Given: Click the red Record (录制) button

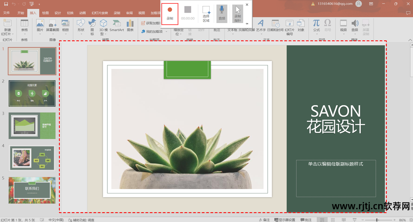Looking at the screenshot, I should click(x=170, y=13).
